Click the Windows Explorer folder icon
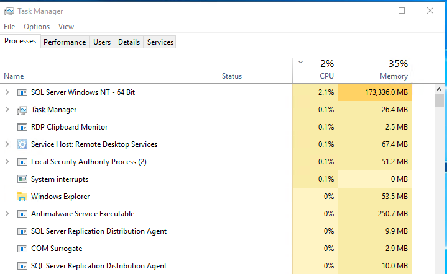This screenshot has height=274, width=447. (x=22, y=197)
